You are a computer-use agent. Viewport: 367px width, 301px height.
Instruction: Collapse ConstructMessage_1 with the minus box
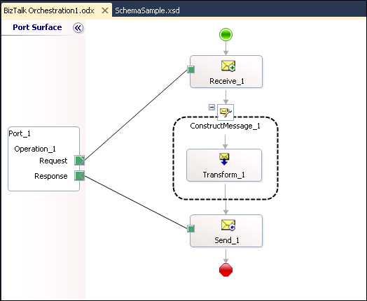click(212, 107)
